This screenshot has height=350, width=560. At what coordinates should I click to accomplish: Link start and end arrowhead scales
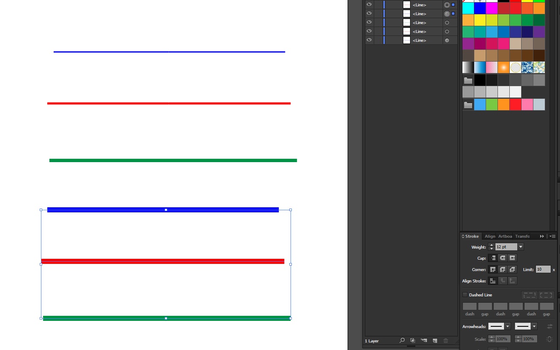point(549,339)
